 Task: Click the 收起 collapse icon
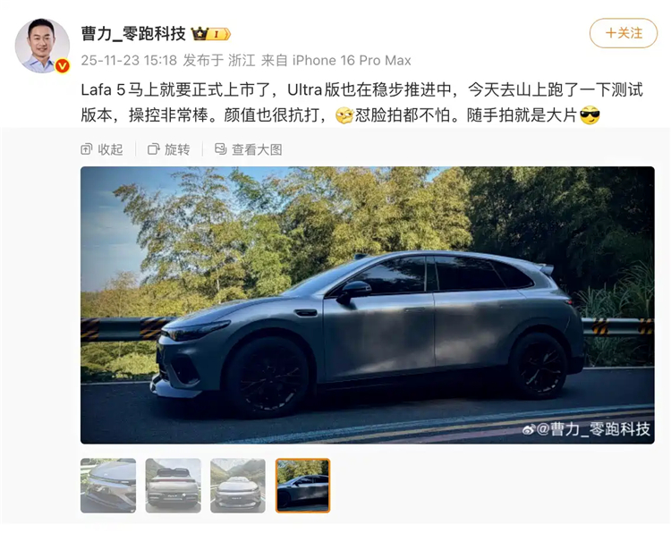pos(87,149)
